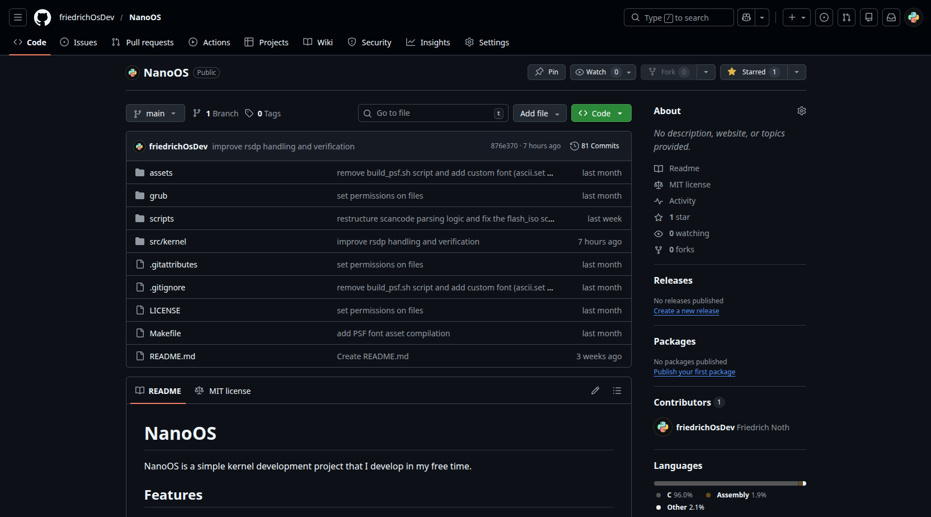This screenshot has width=931, height=517.
Task: Click the Assembly 1.9% language entry
Action: coord(736,495)
